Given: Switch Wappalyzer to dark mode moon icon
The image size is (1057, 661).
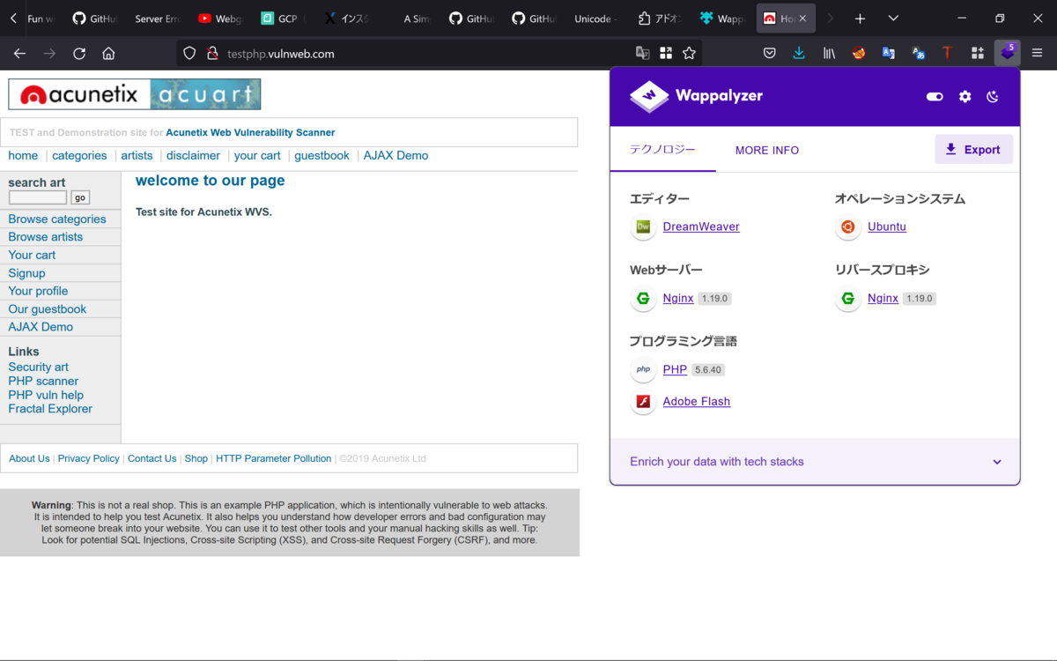Looking at the screenshot, I should click(993, 97).
